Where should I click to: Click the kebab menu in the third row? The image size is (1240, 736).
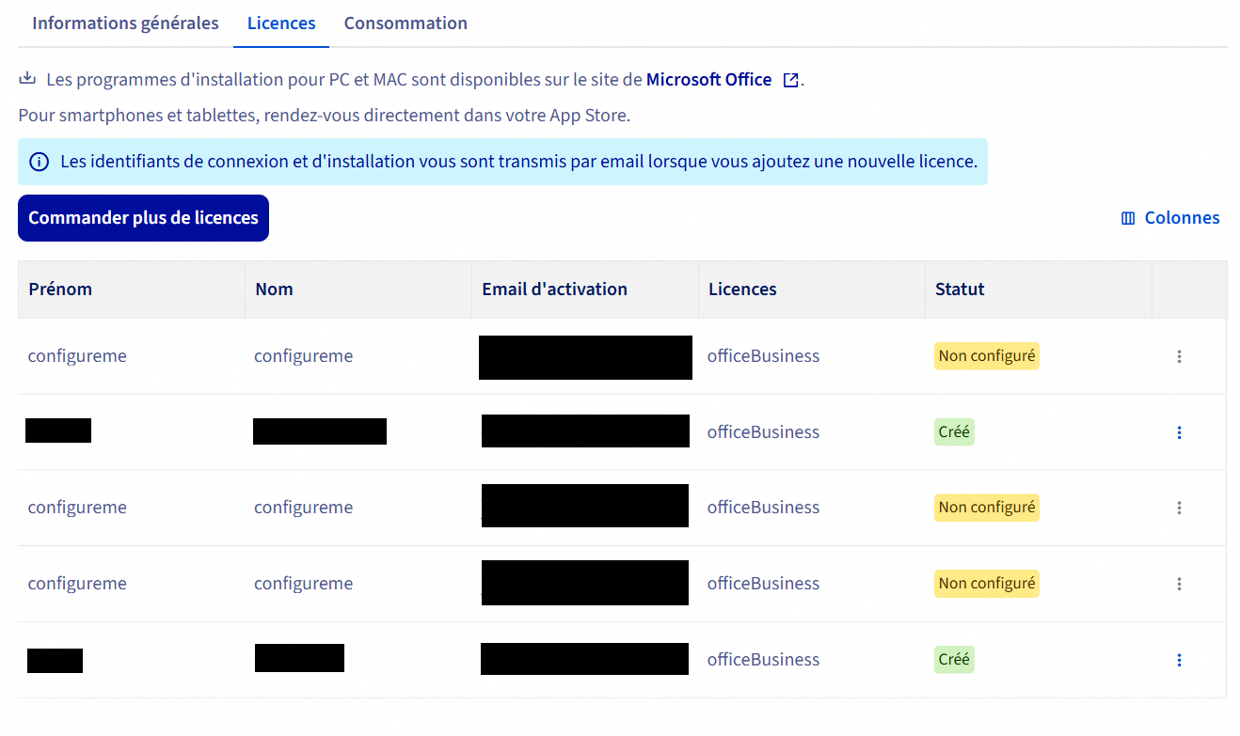pyautogui.click(x=1179, y=508)
